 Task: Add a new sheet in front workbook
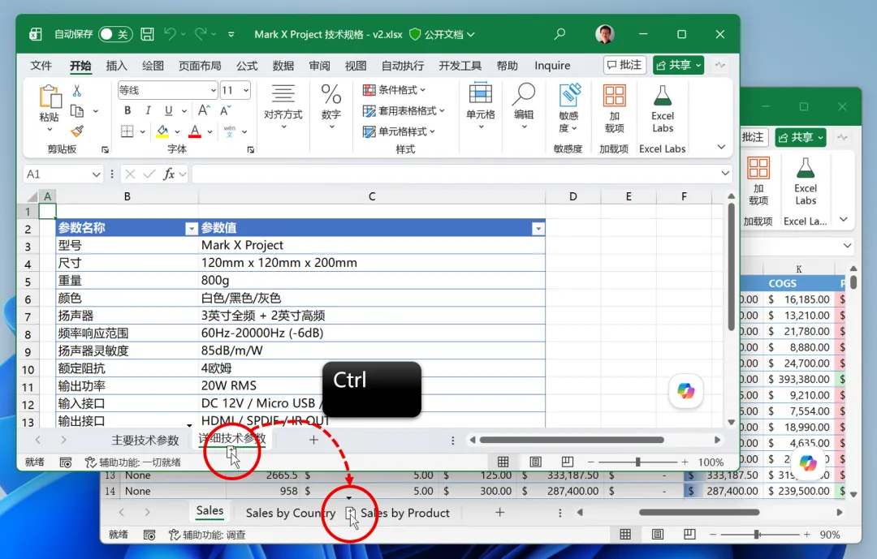[x=313, y=440]
